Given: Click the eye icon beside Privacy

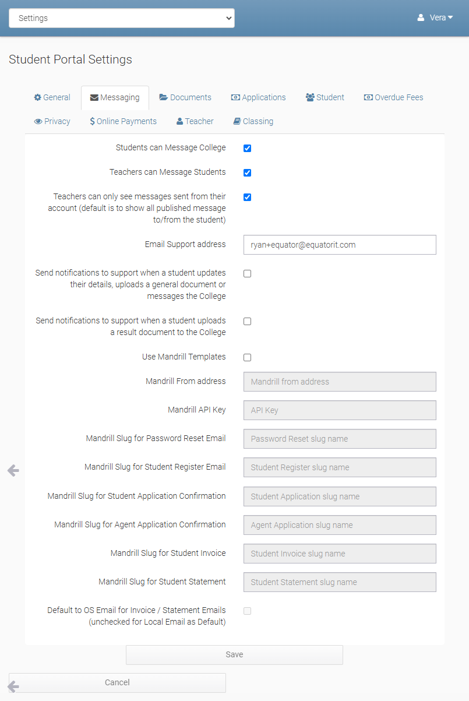Looking at the screenshot, I should pyautogui.click(x=38, y=121).
